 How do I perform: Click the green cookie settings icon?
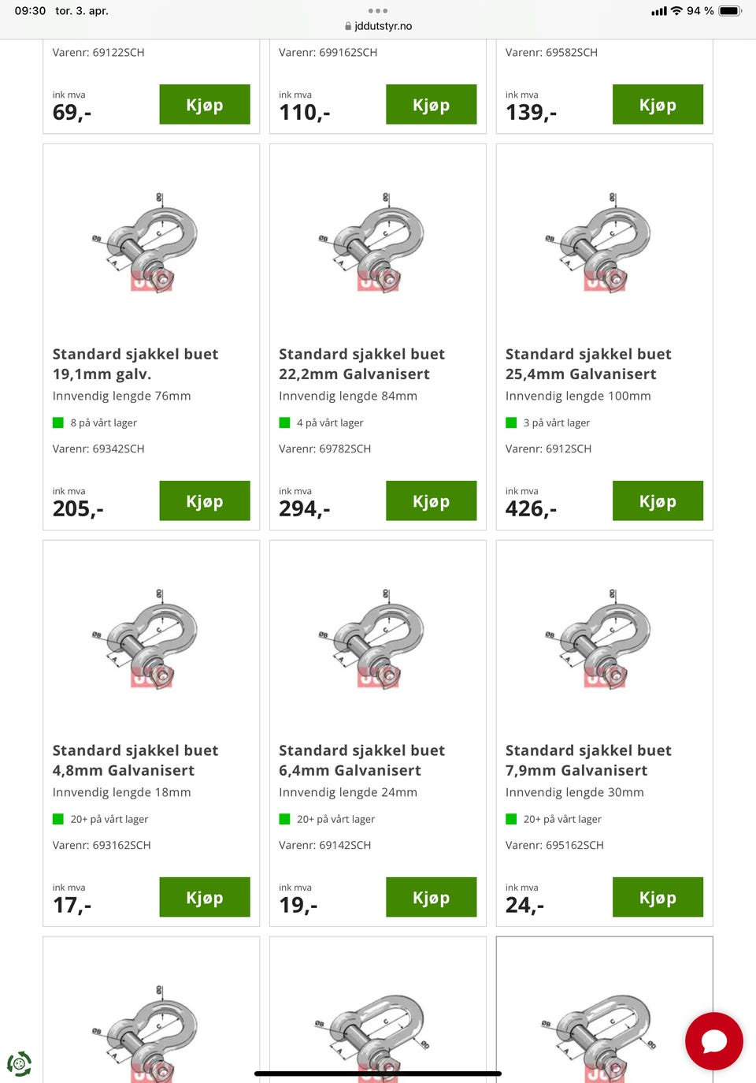[19, 1063]
